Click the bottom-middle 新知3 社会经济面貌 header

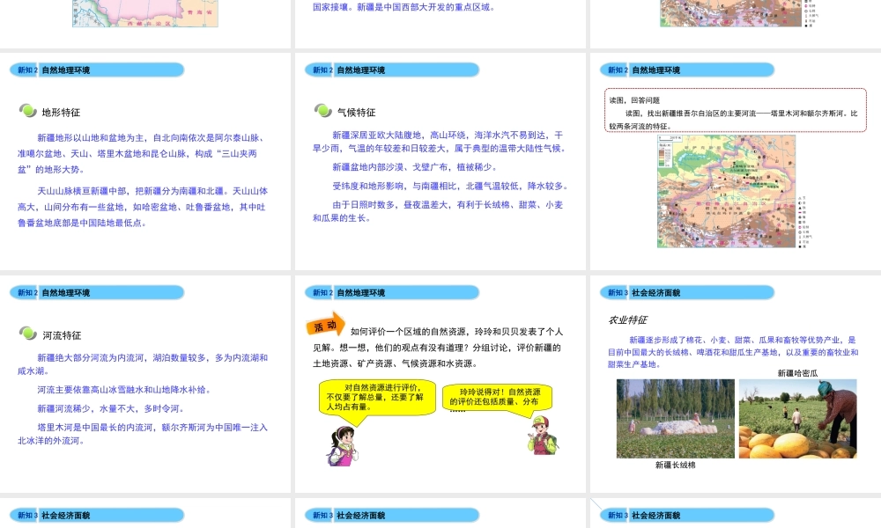click(x=392, y=515)
